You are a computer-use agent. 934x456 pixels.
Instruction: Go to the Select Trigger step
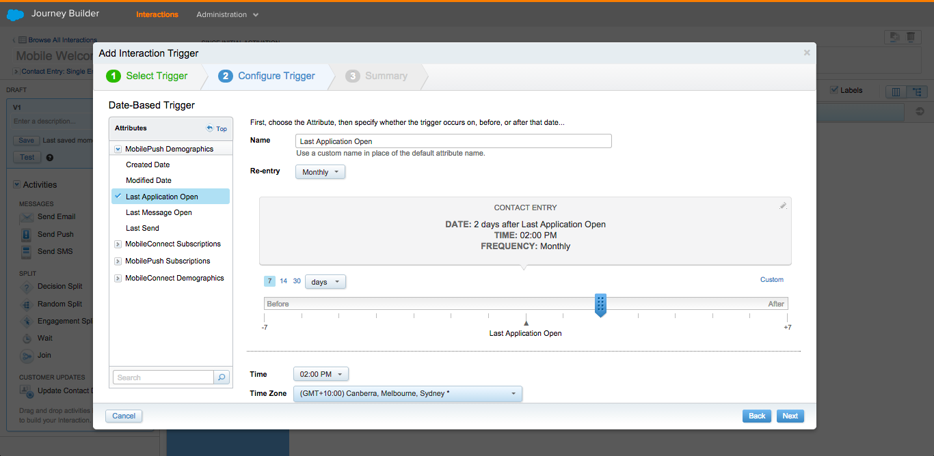[147, 76]
